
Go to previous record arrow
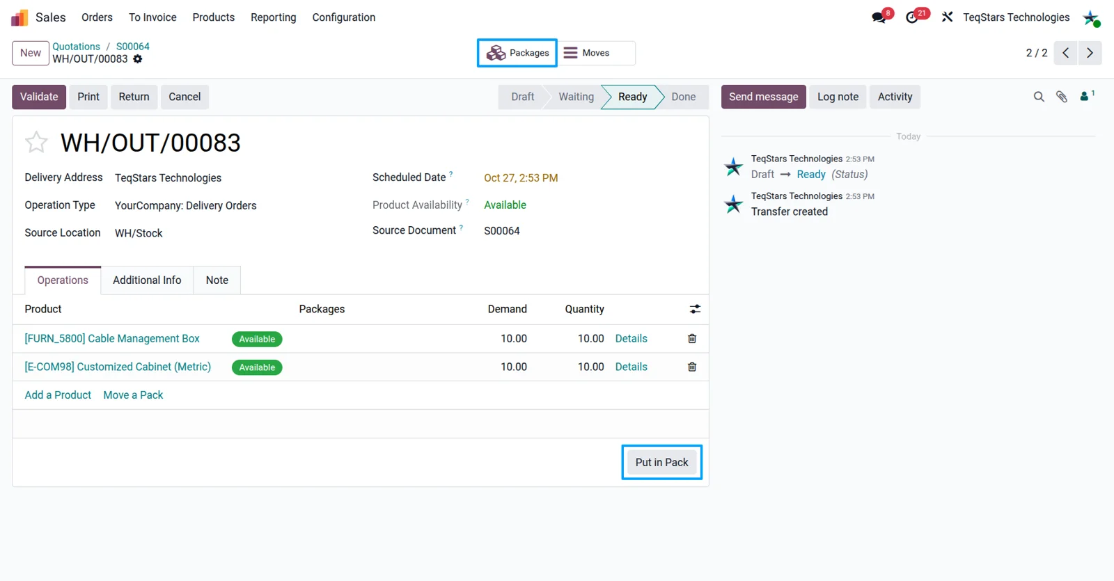1065,53
